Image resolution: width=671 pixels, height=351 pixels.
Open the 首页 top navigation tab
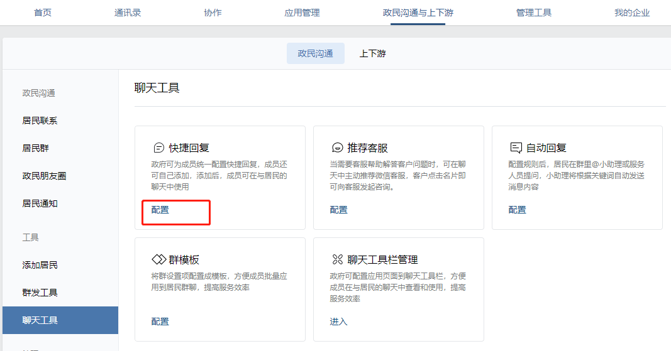[42, 13]
